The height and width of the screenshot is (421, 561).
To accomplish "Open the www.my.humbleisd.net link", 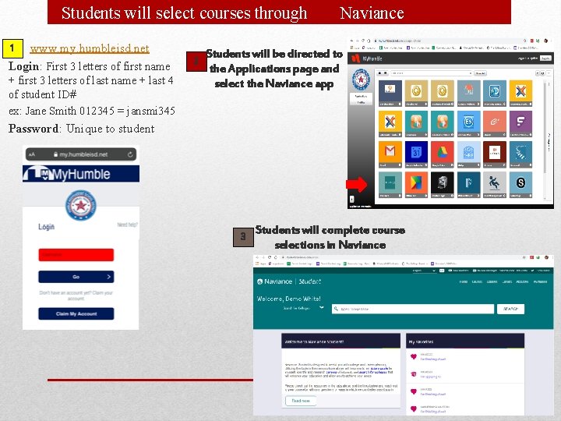I will (x=90, y=48).
